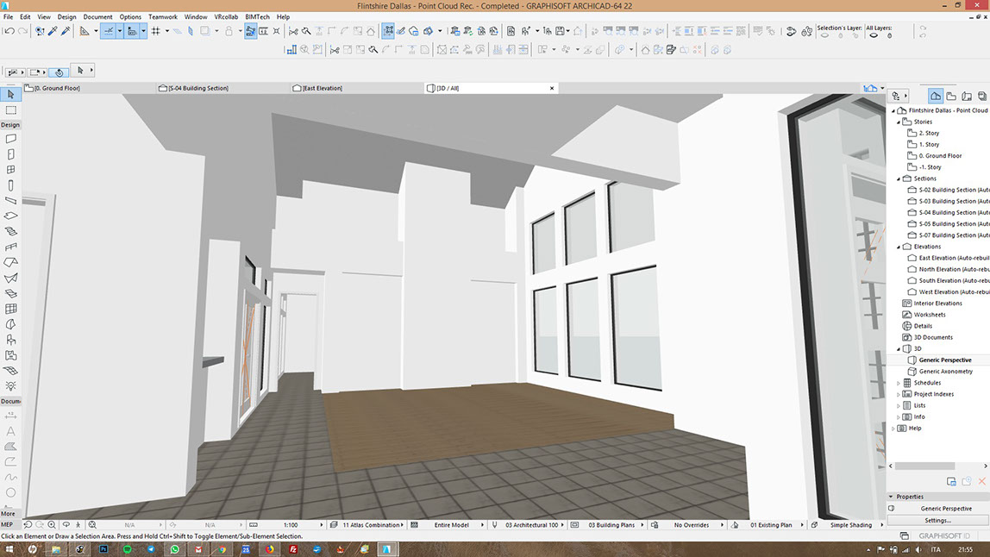The image size is (990, 557).
Task: Activate the Pick Up Parameters eyedropper
Action: point(53,31)
